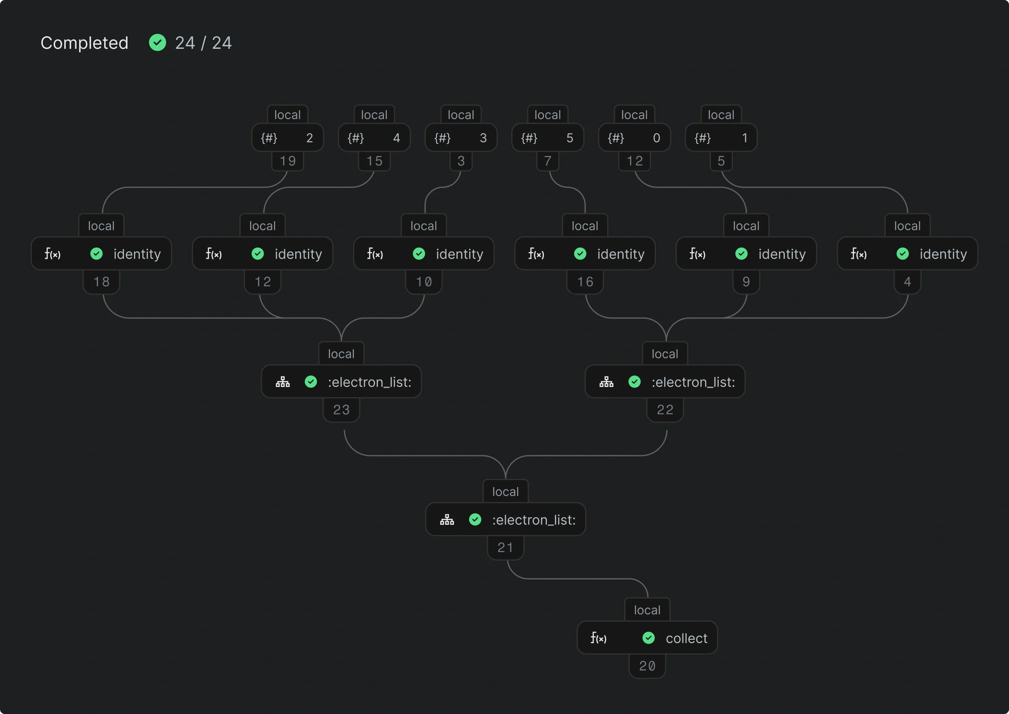Image resolution: width=1009 pixels, height=714 pixels.
Task: Select the parameter node with value 2
Action: pos(287,138)
